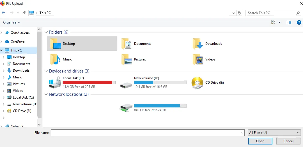Open address bar history dropdown
The height and width of the screenshot is (147, 303).
click(234, 13)
